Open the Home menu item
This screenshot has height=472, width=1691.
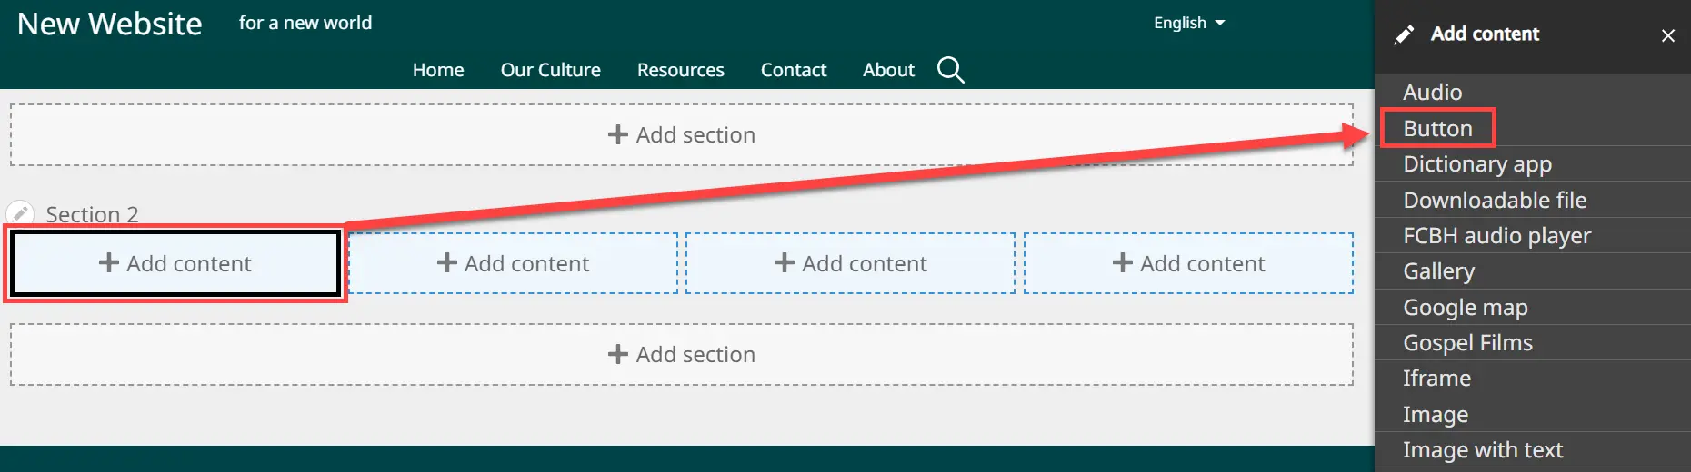click(x=438, y=70)
